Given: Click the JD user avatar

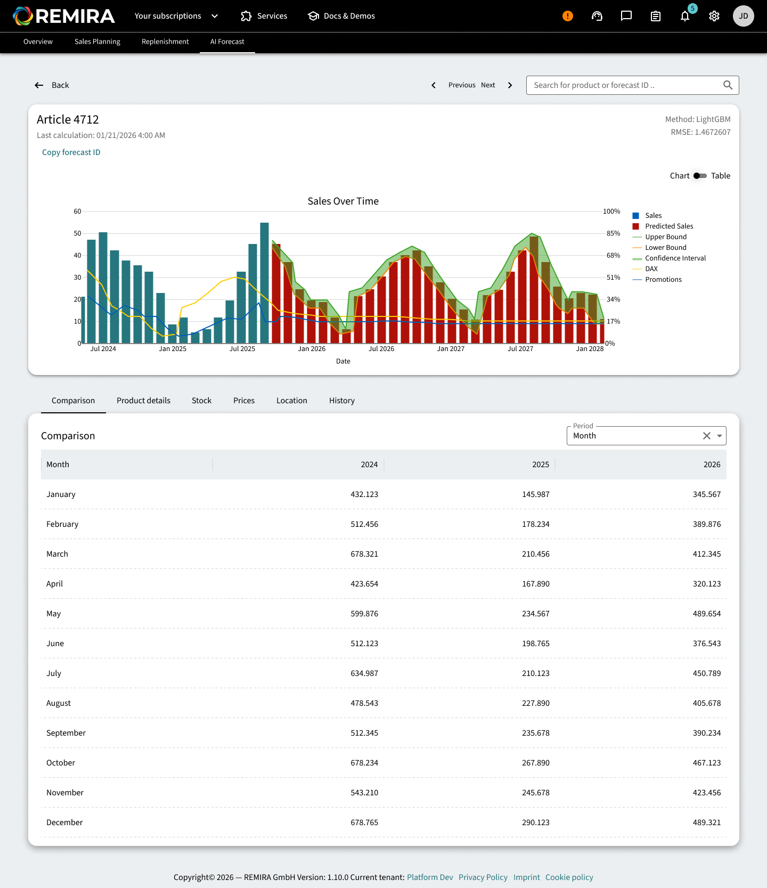Looking at the screenshot, I should click(743, 16).
